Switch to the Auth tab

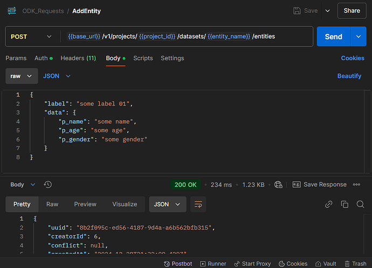(44, 58)
